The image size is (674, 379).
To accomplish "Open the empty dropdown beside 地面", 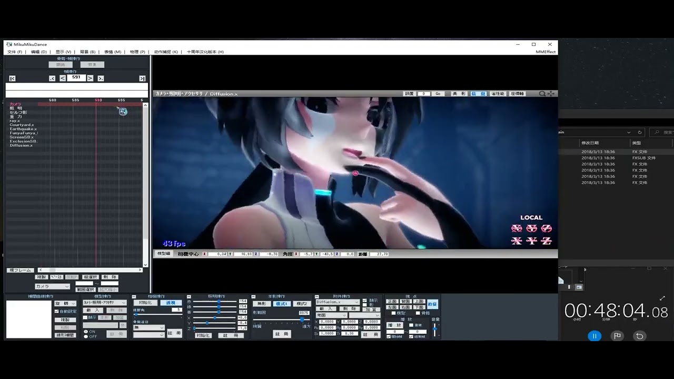I will pyautogui.click(x=364, y=315).
